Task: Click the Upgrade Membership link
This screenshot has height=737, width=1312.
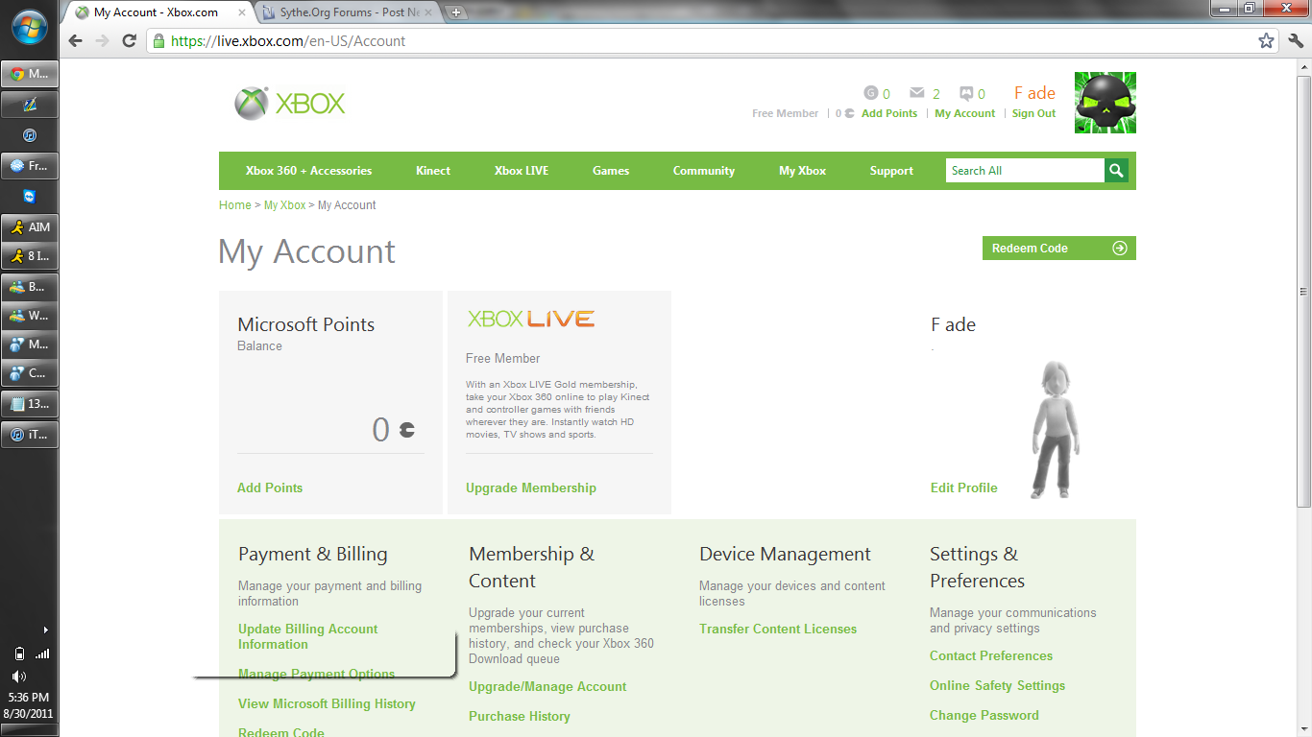Action: (x=531, y=487)
